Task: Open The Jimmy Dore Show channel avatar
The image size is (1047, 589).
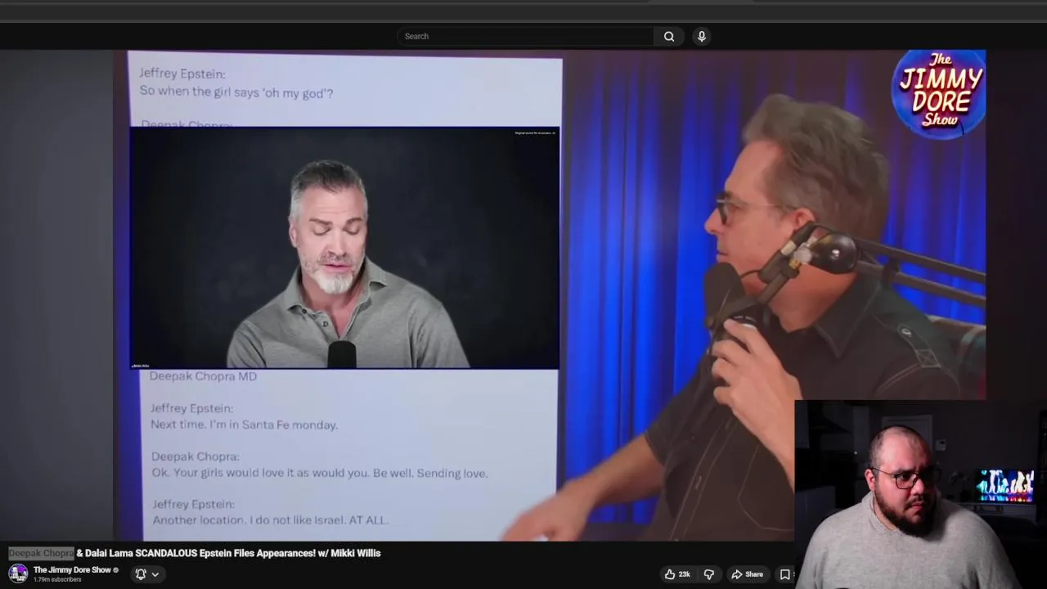Action: [x=18, y=573]
